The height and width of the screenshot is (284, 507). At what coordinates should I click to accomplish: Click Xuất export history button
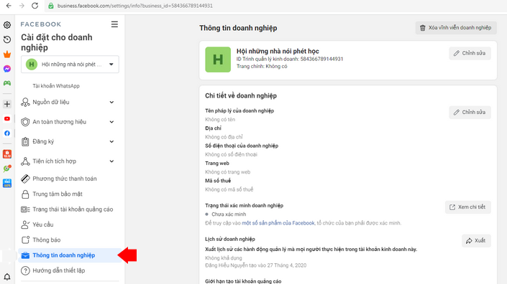click(476, 240)
